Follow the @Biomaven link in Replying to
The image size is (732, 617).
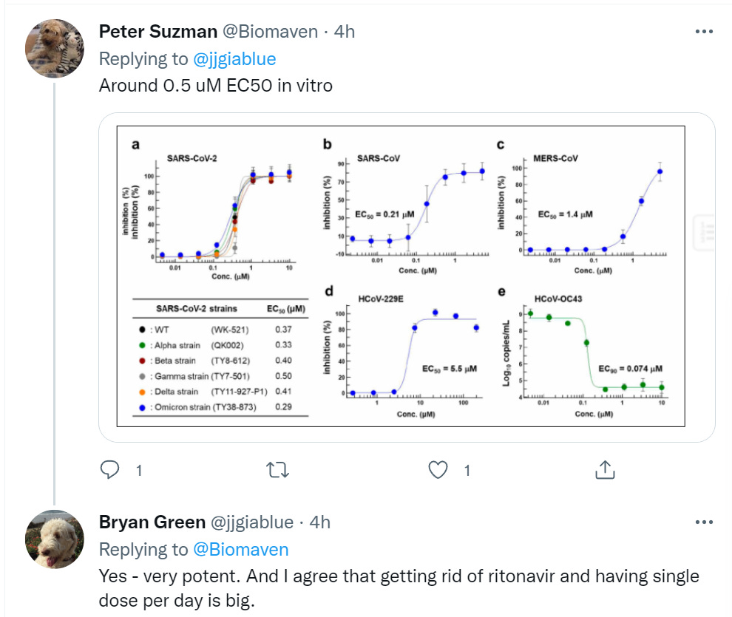(x=240, y=549)
